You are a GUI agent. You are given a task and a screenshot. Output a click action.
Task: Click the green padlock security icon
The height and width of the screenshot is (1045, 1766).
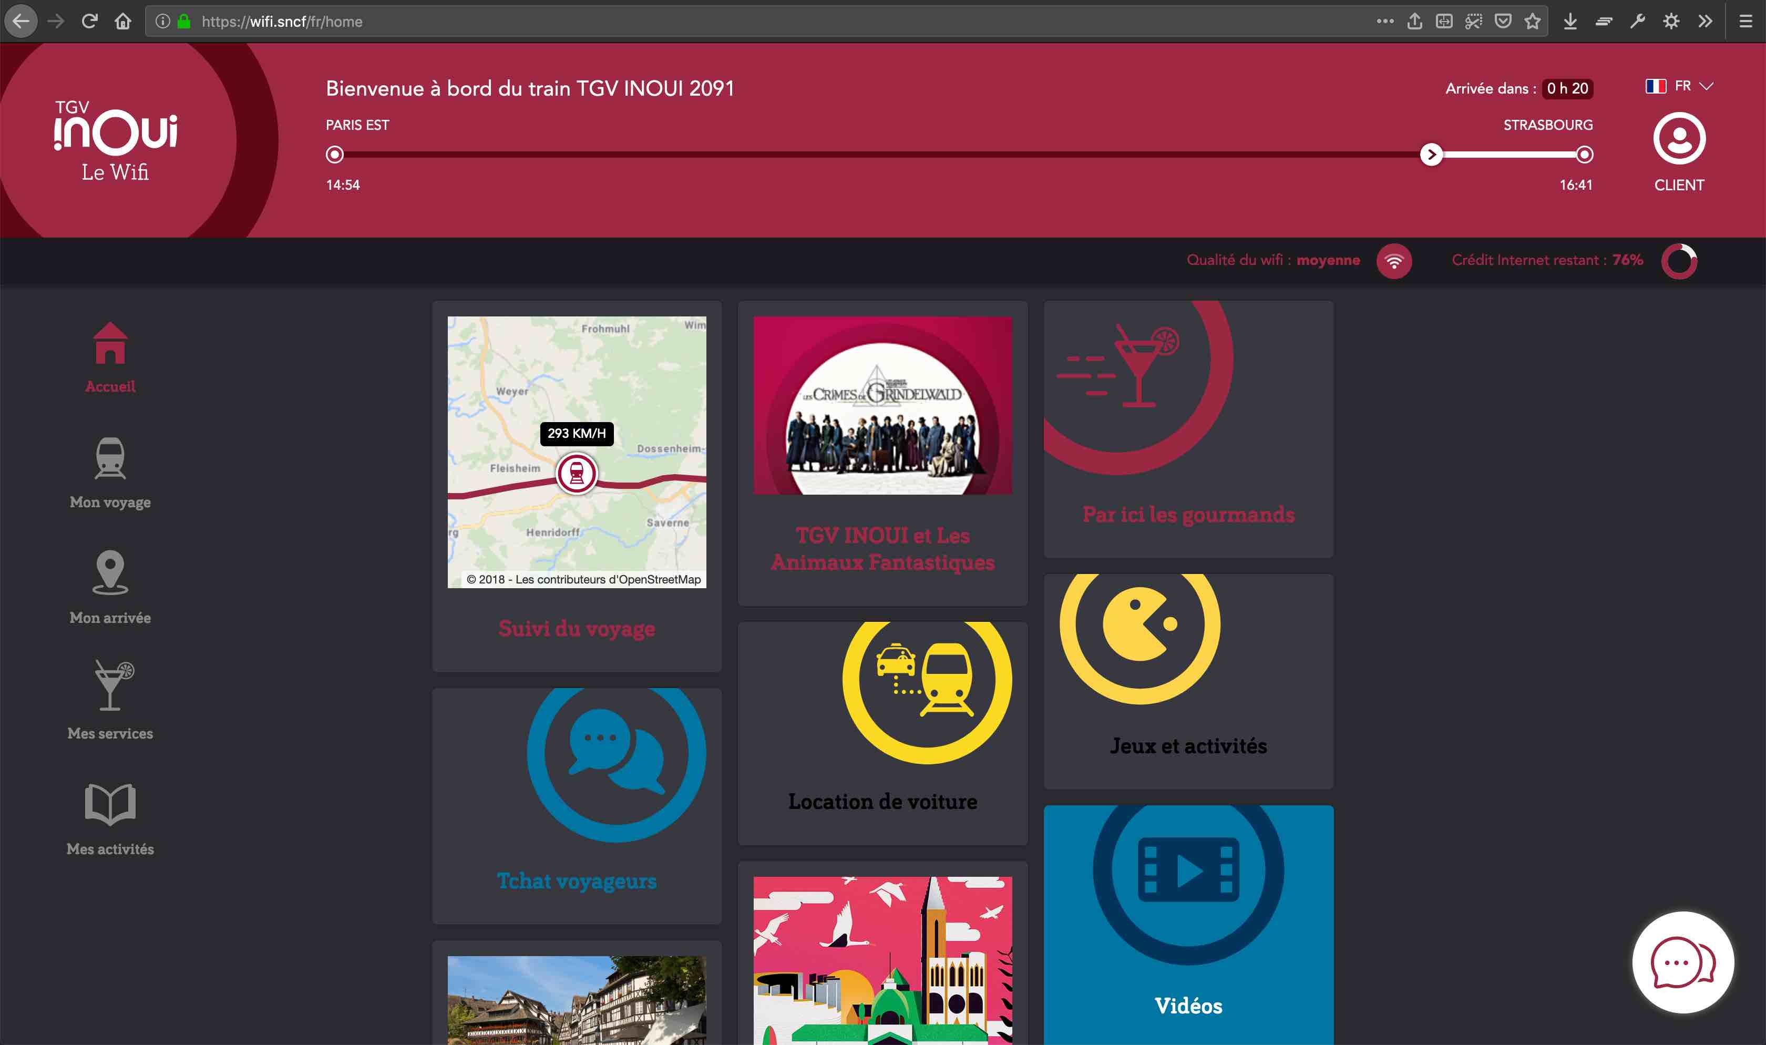[x=184, y=21]
